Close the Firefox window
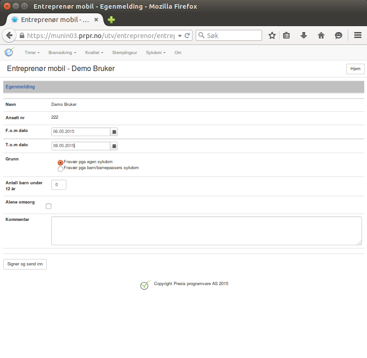This screenshot has width=367, height=358. [x=7, y=6]
